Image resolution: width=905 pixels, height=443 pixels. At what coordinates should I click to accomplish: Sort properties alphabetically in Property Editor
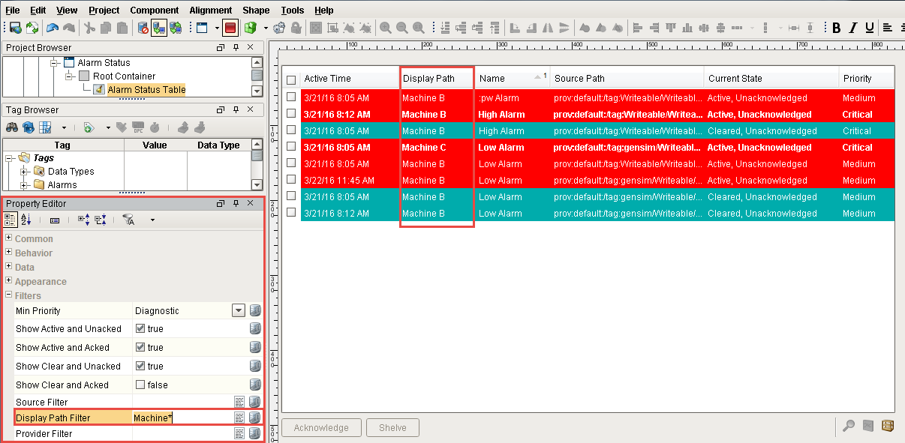[x=25, y=220]
